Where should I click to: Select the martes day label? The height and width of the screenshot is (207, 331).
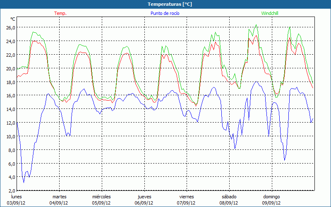tap(59, 197)
